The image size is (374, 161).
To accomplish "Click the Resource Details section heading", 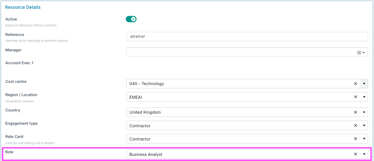I will coord(23,7).
